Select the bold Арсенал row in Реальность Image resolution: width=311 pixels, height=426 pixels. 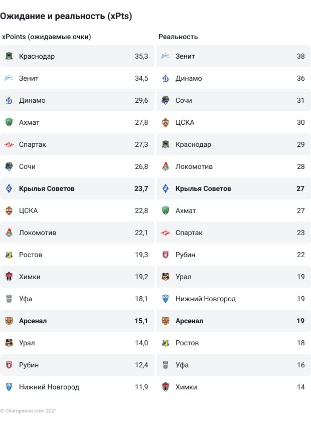234,321
